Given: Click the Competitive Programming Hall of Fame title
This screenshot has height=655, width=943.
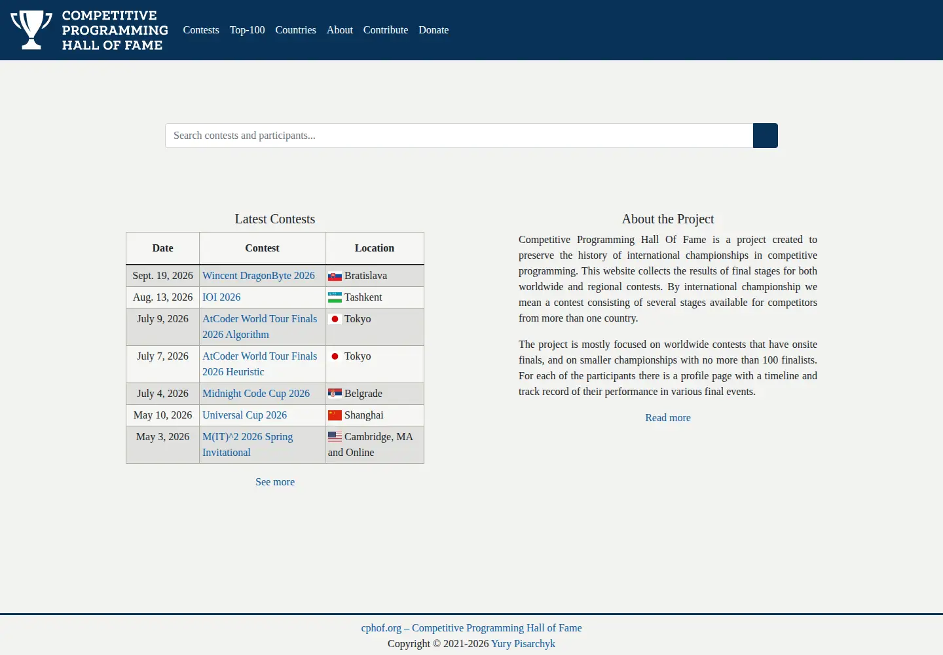Looking at the screenshot, I should [x=115, y=30].
